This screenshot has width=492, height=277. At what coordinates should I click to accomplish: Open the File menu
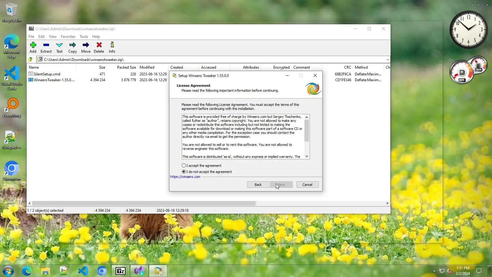click(x=31, y=36)
